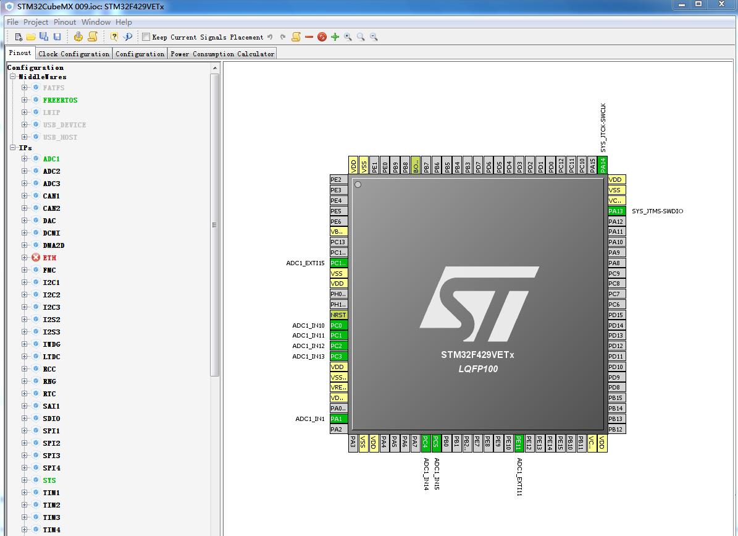Select the SDIO tree entry
The height and width of the screenshot is (536, 738).
pyautogui.click(x=51, y=419)
